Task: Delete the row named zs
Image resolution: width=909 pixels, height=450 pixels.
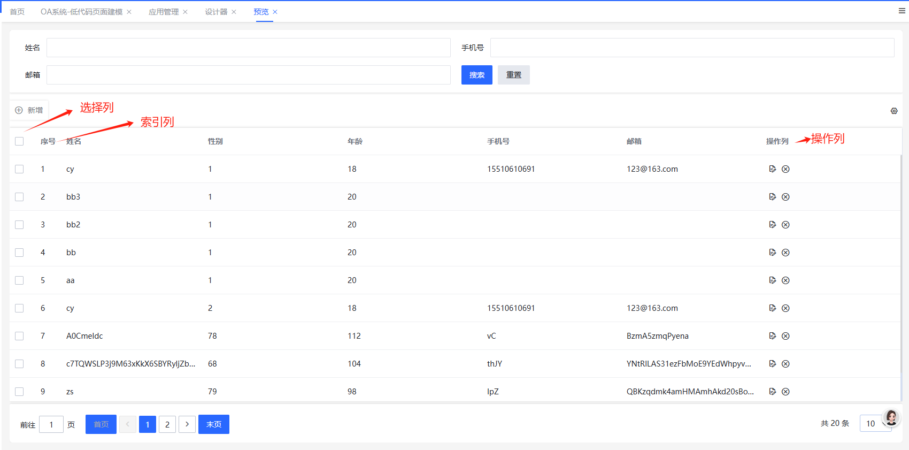Action: coord(785,392)
